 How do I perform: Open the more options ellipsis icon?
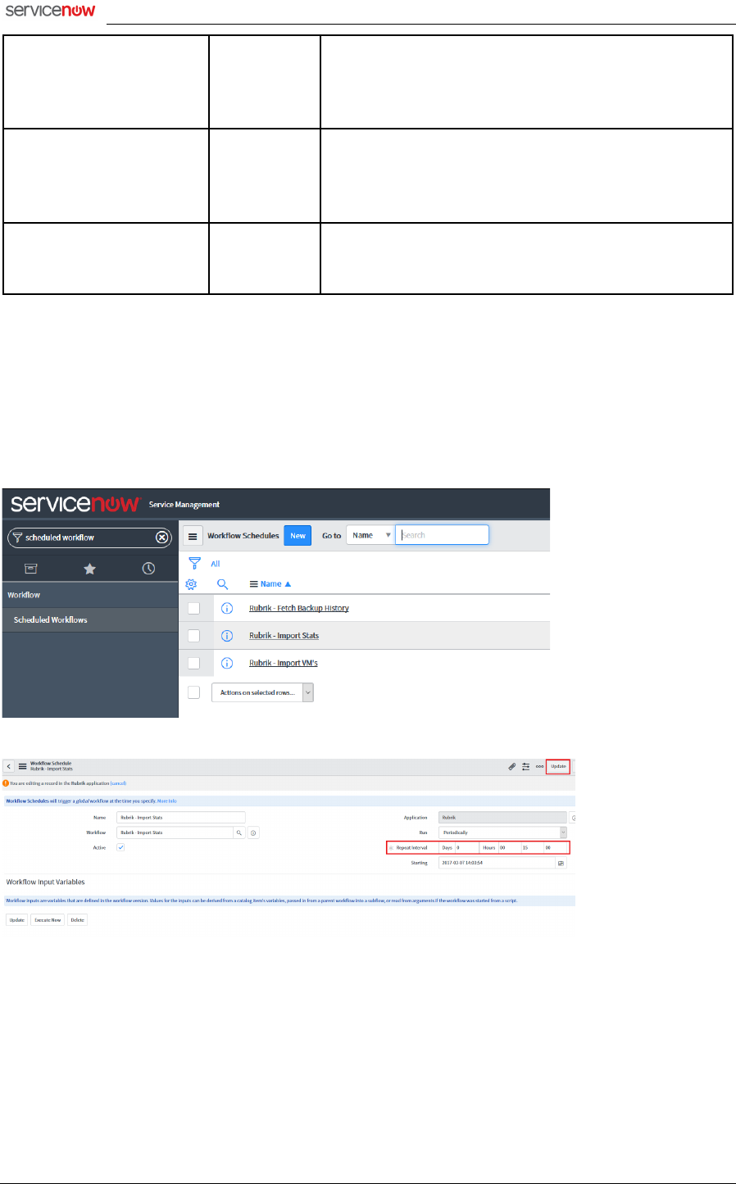(x=539, y=767)
